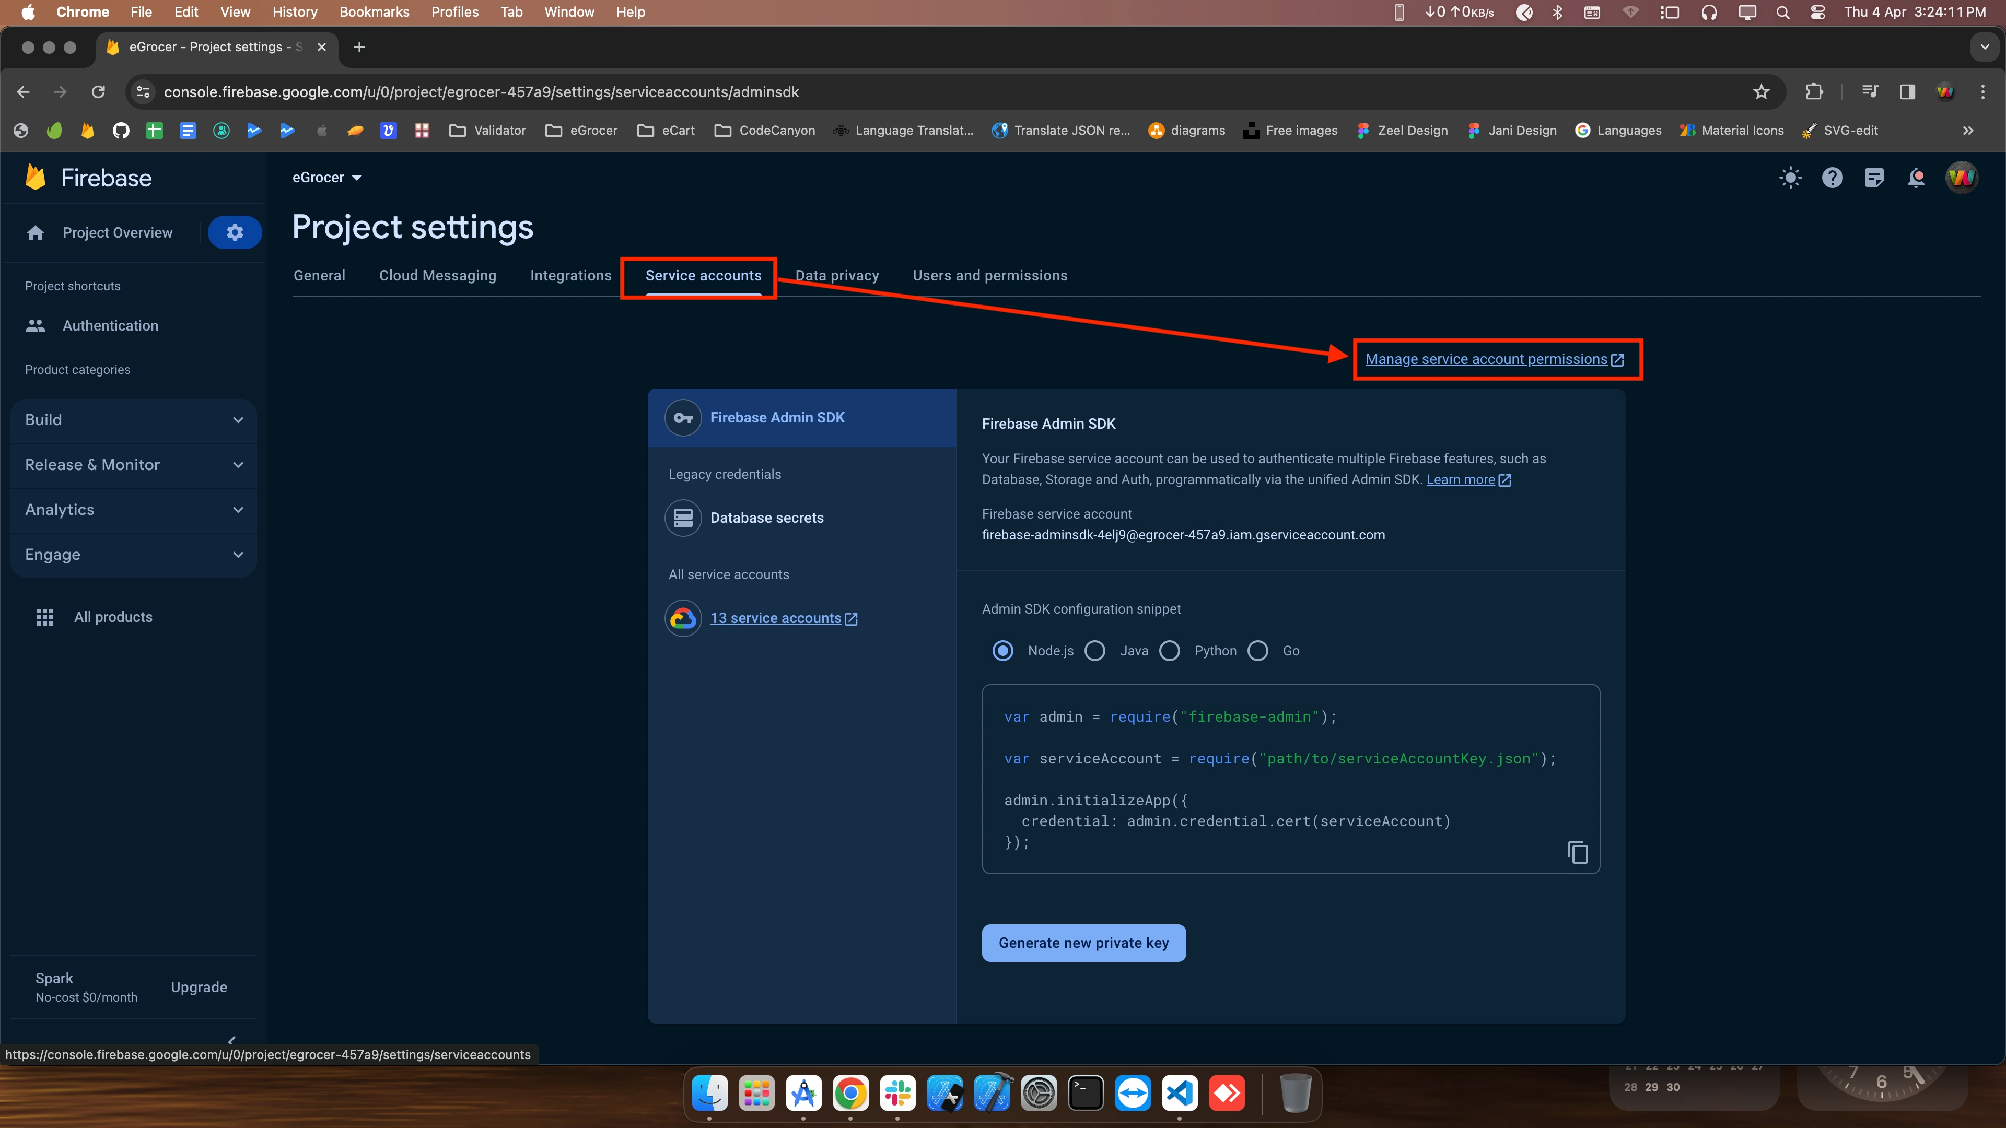The width and height of the screenshot is (2006, 1128).
Task: Click the Upgrade plan button
Action: (x=199, y=987)
